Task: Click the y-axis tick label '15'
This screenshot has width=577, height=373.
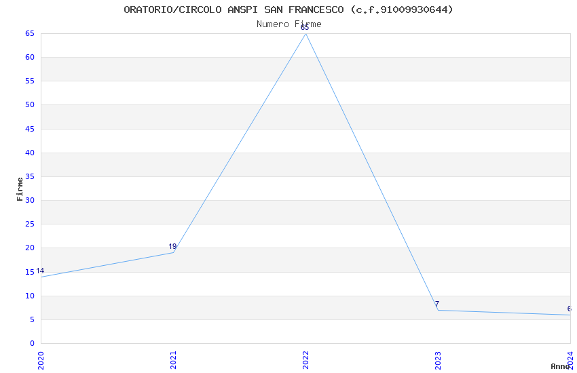Action: pos(30,273)
